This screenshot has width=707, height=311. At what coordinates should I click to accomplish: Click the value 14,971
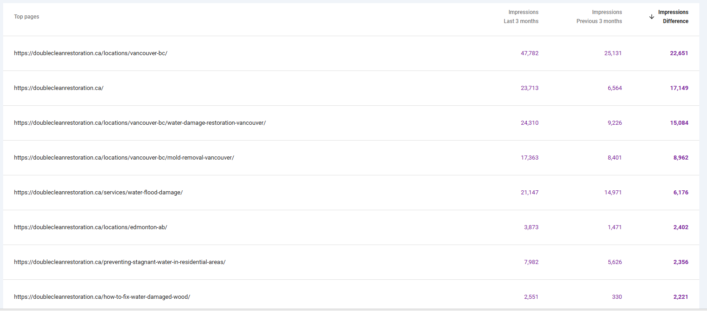pyautogui.click(x=613, y=193)
